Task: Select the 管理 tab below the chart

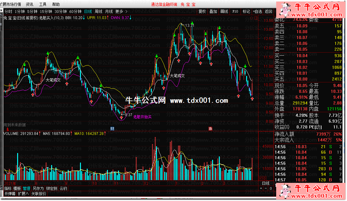Action: 27,188
